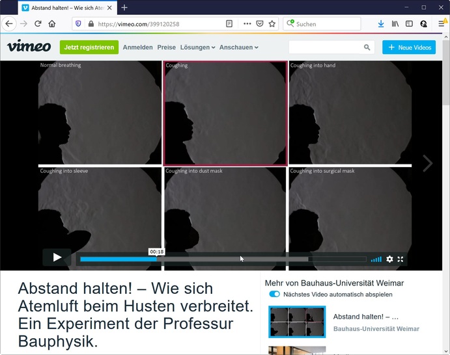Toggle 'Nächstes Video automatisch abspielen' switch
The width and height of the screenshot is (450, 355).
coord(275,295)
